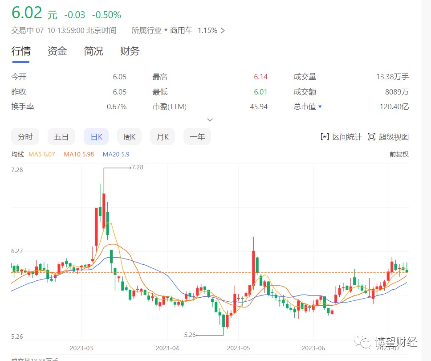This screenshot has width=431, height=361.
Task: Select the 分时 intraday chart view
Action: [25, 137]
